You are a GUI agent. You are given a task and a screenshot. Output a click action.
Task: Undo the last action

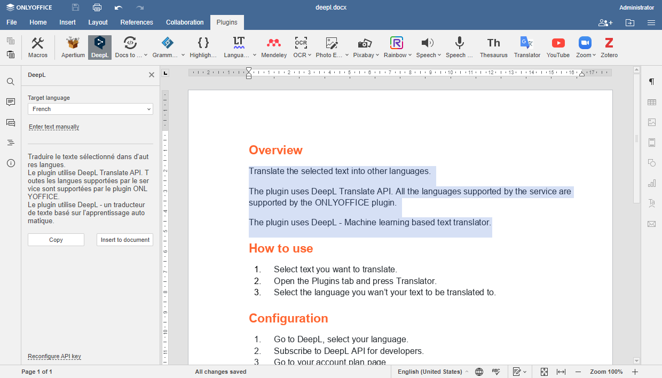[x=119, y=7]
